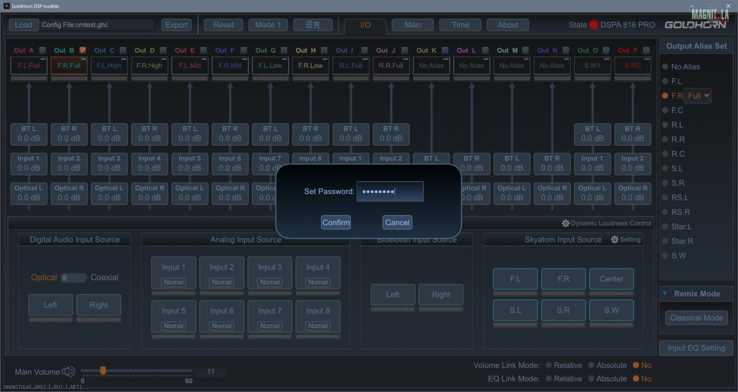Screen dimensions: 738x392
Task: Collapse the Remix Mode triangle arrow
Action: pyautogui.click(x=665, y=293)
